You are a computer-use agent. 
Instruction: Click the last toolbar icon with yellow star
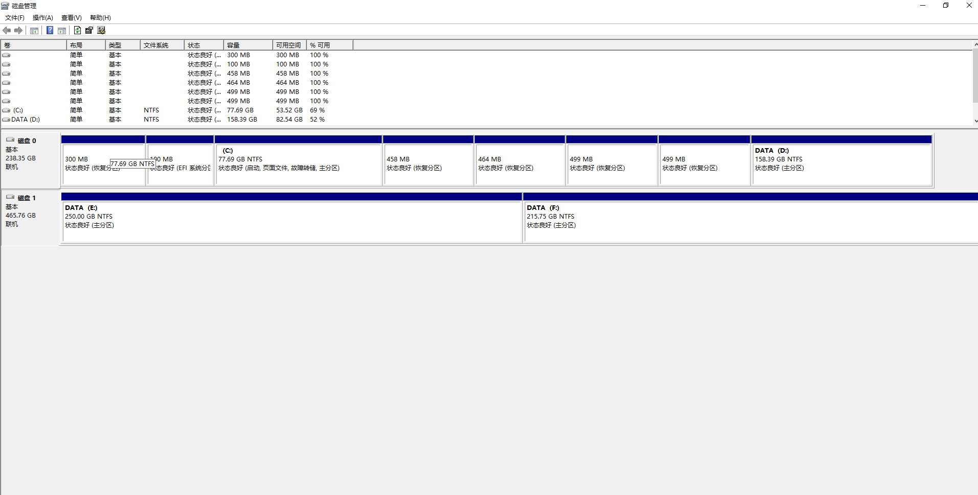[x=101, y=31]
